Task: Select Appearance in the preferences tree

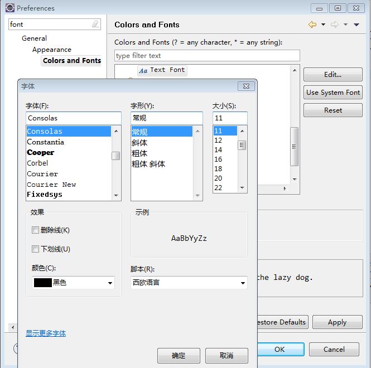Action: (x=52, y=50)
